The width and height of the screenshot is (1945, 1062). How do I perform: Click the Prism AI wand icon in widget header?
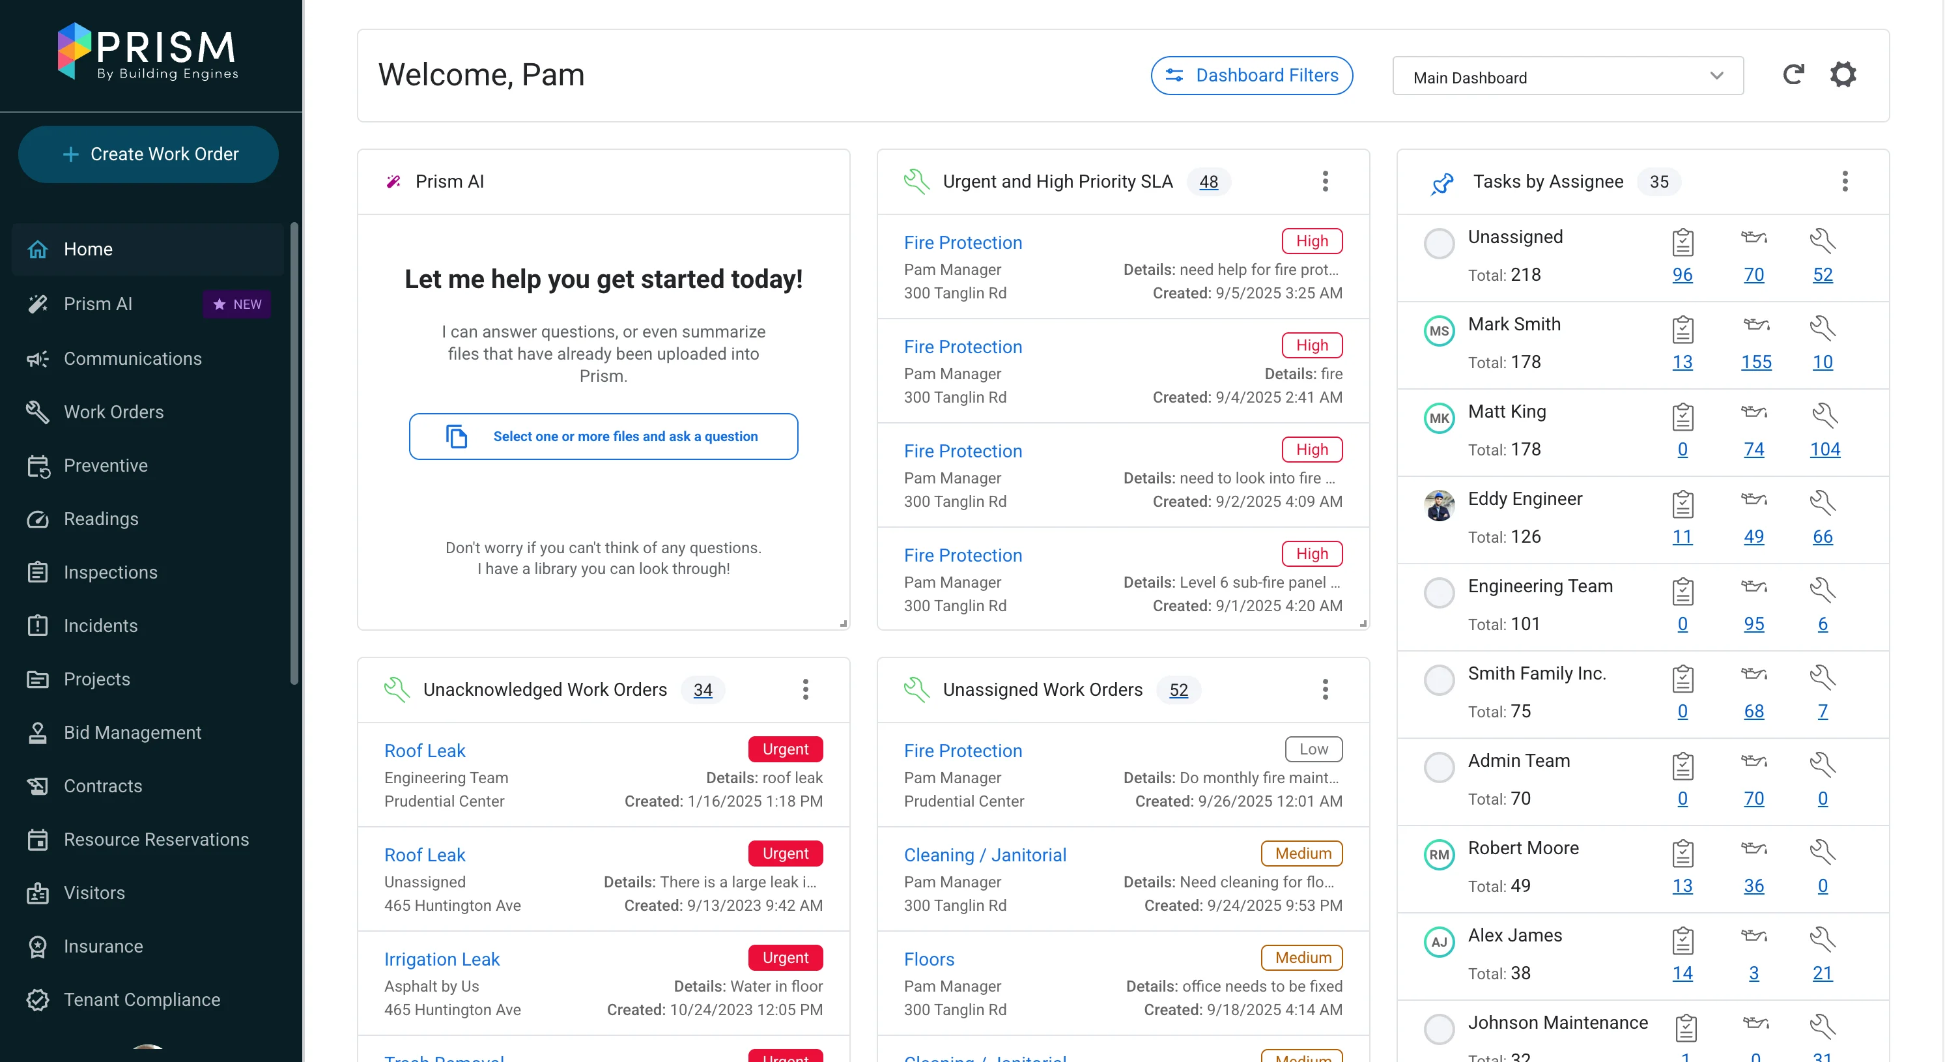(393, 181)
